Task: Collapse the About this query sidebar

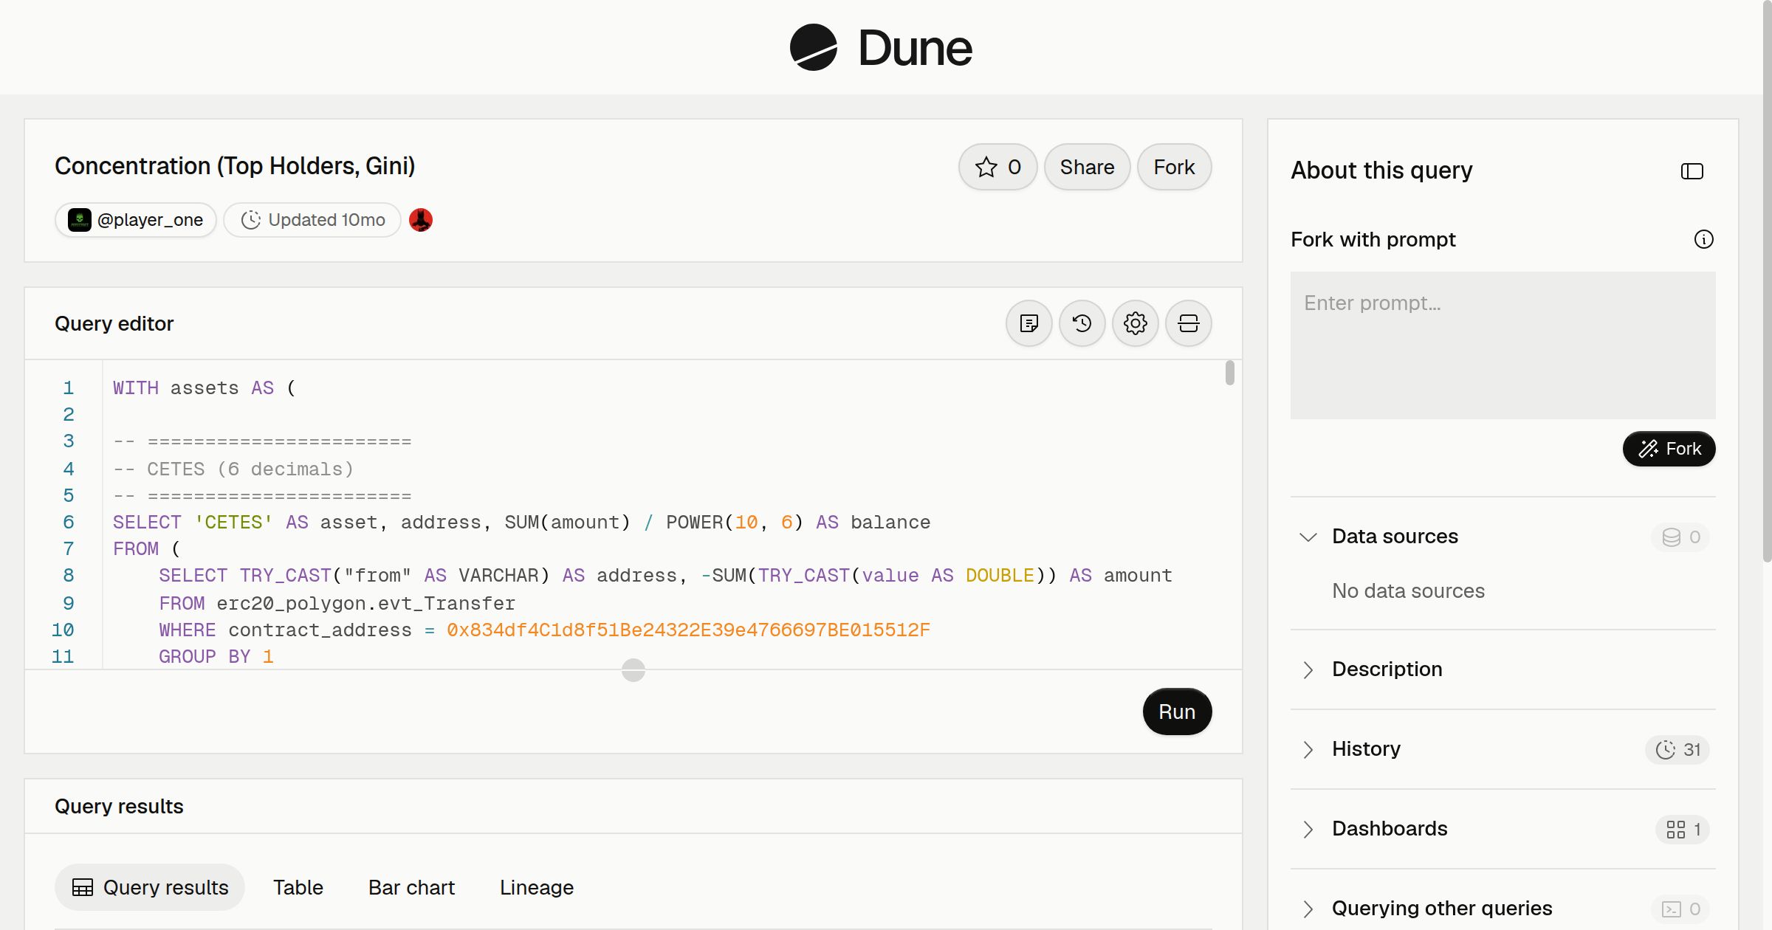Action: [1692, 171]
